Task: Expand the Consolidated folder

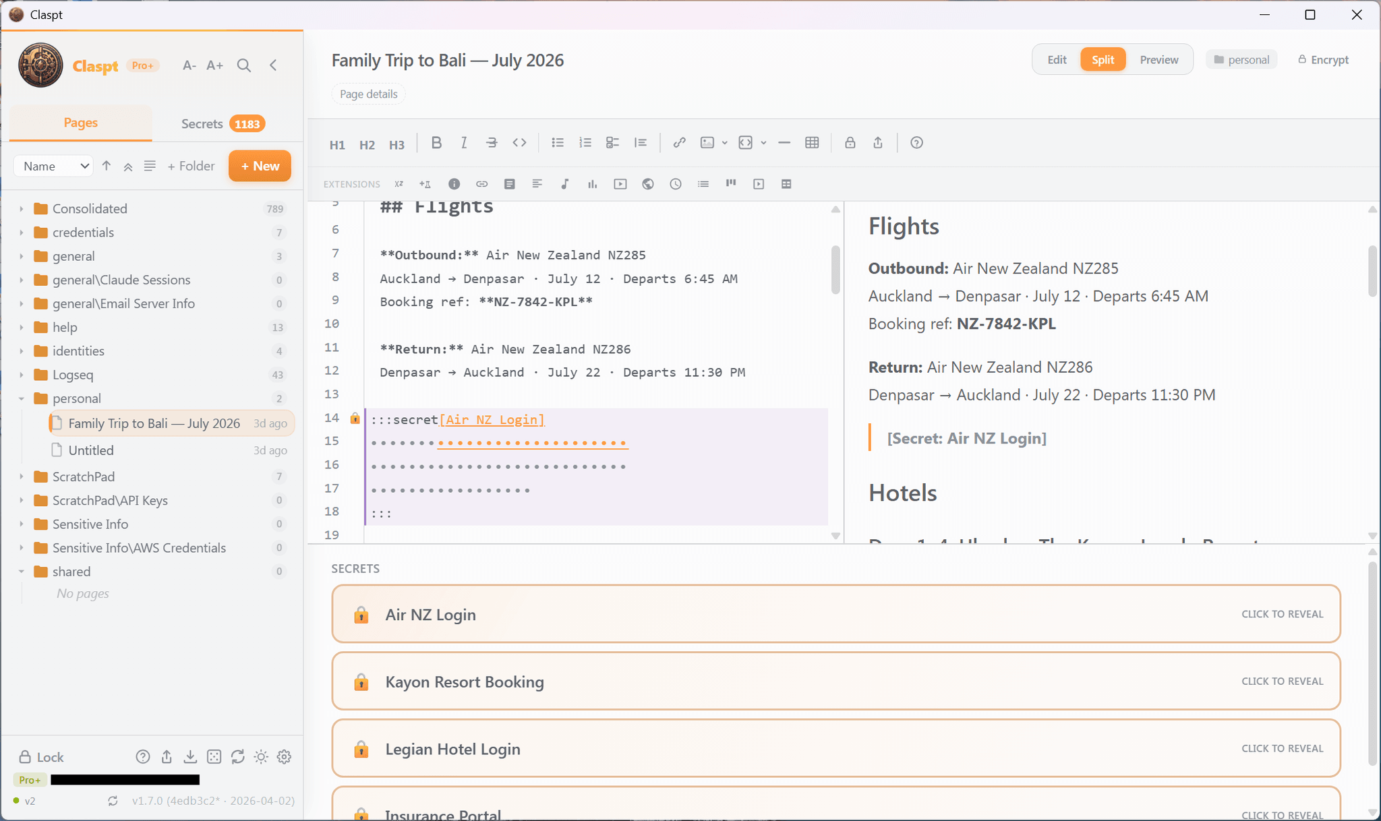Action: click(x=22, y=209)
